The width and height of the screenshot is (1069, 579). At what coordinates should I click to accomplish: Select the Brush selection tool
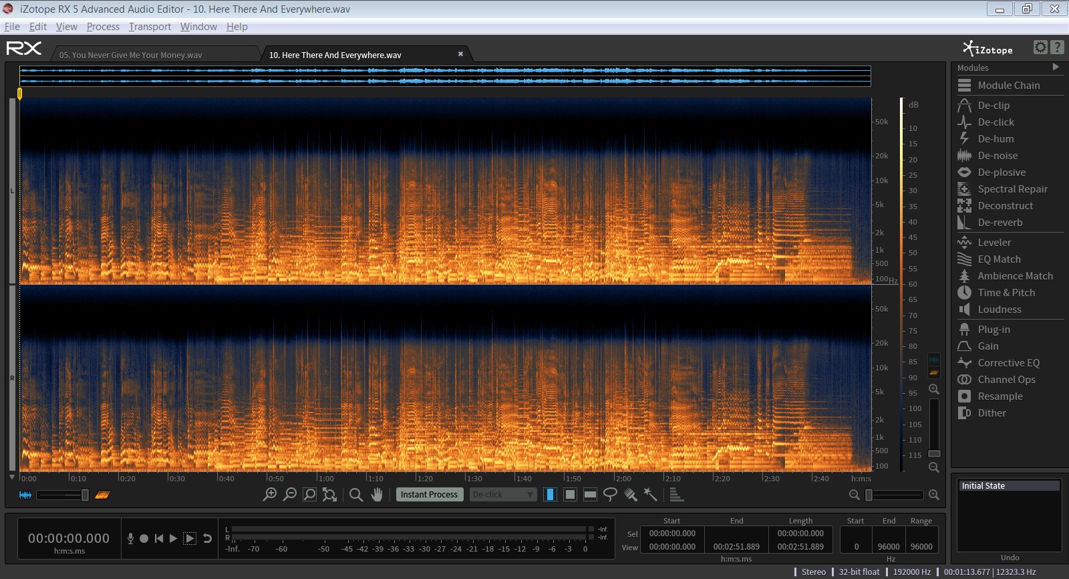click(x=630, y=495)
